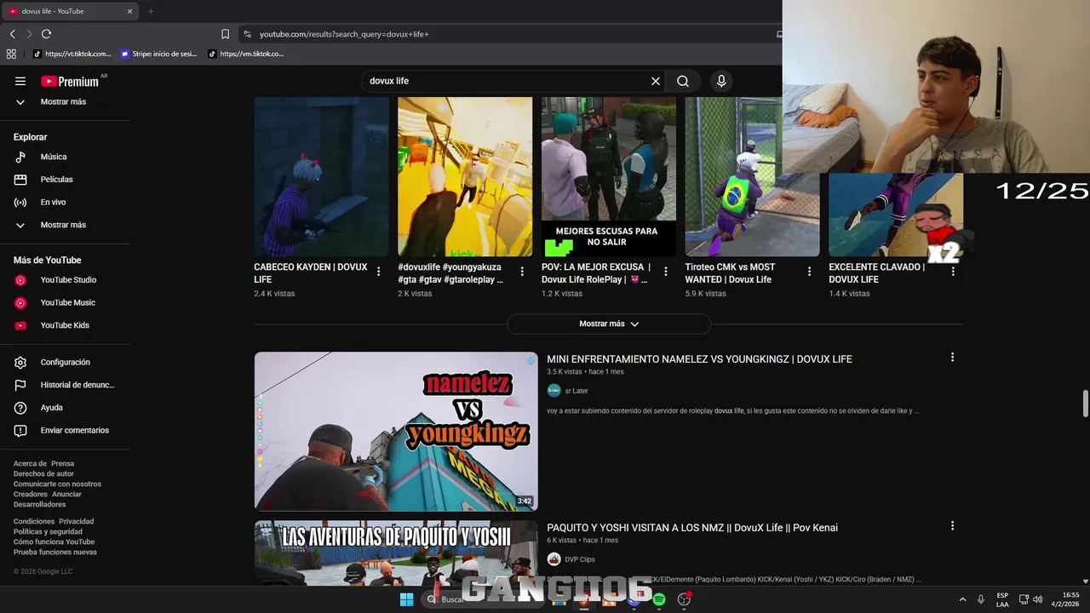Select the 'dovux life - YouTube' tab

[71, 11]
